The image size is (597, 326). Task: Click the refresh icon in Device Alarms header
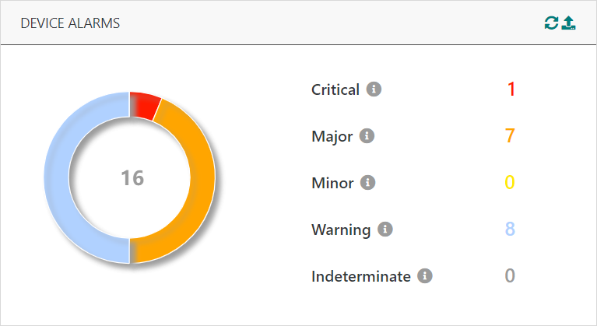tap(551, 23)
